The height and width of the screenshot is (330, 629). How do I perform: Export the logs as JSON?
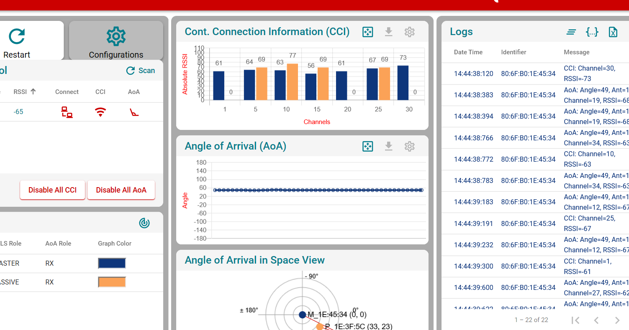pyautogui.click(x=592, y=32)
